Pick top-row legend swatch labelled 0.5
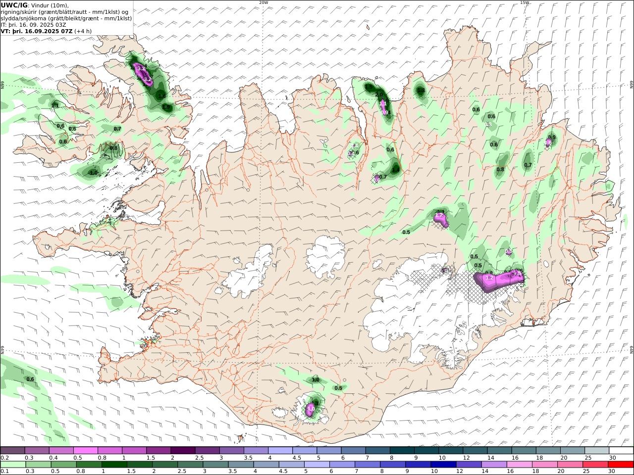 coord(85,450)
